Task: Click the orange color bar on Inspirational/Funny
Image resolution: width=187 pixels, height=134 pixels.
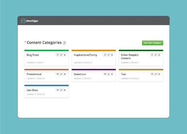Action: click(94, 50)
